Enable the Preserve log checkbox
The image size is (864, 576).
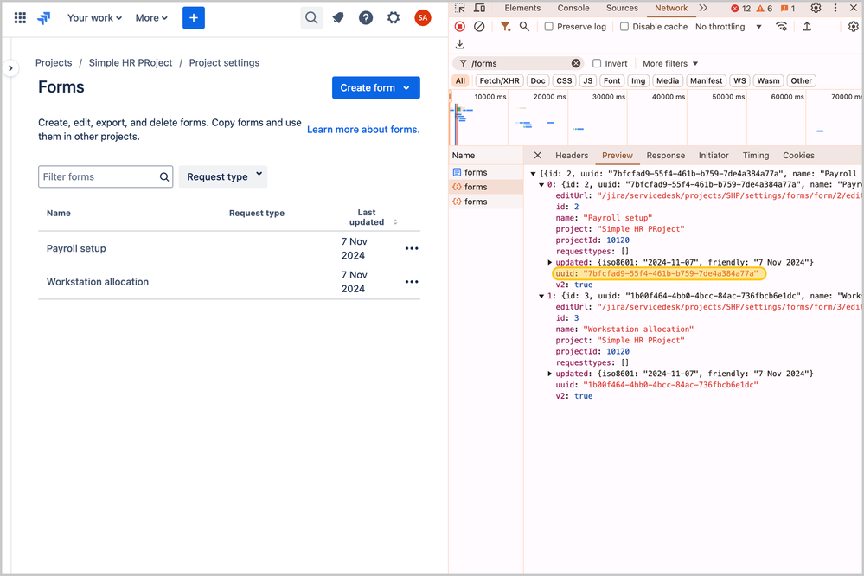click(548, 27)
